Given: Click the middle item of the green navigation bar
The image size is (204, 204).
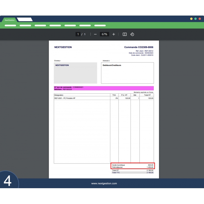Looking at the screenshot, I should tap(55, 25).
